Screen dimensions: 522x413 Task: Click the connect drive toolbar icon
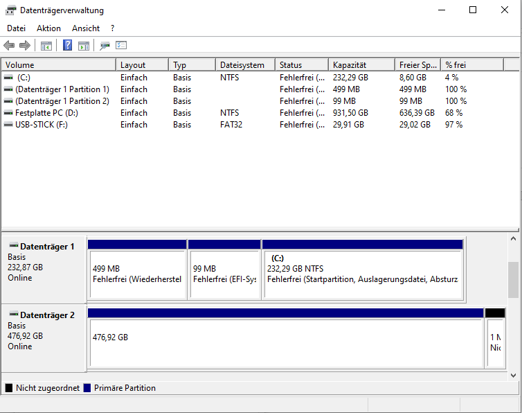pyautogui.click(x=105, y=45)
